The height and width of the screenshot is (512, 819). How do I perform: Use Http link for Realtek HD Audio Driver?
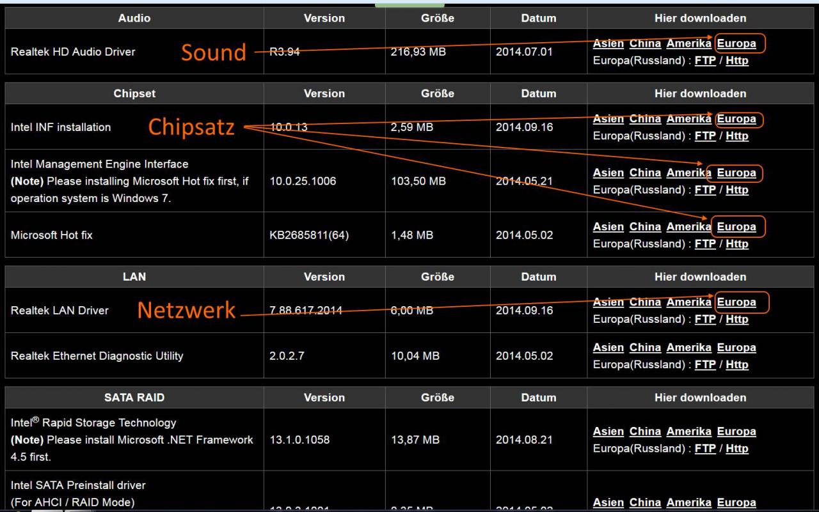pos(737,61)
